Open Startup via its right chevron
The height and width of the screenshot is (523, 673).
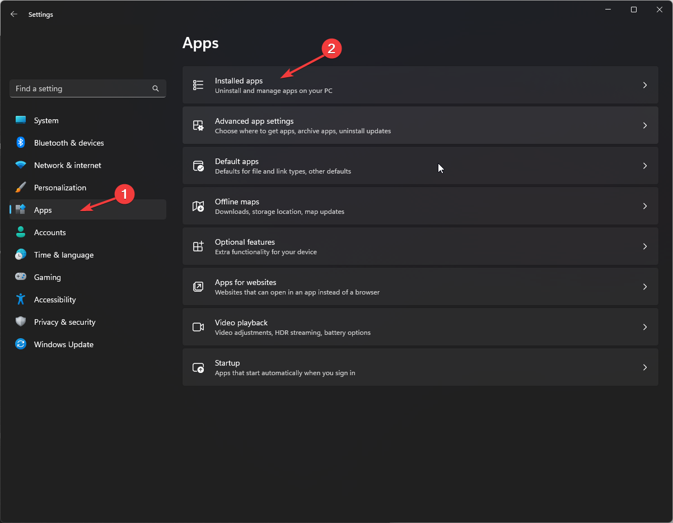645,367
